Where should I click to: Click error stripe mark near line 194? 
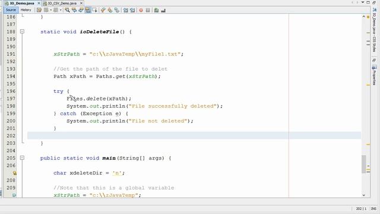coord(368,85)
